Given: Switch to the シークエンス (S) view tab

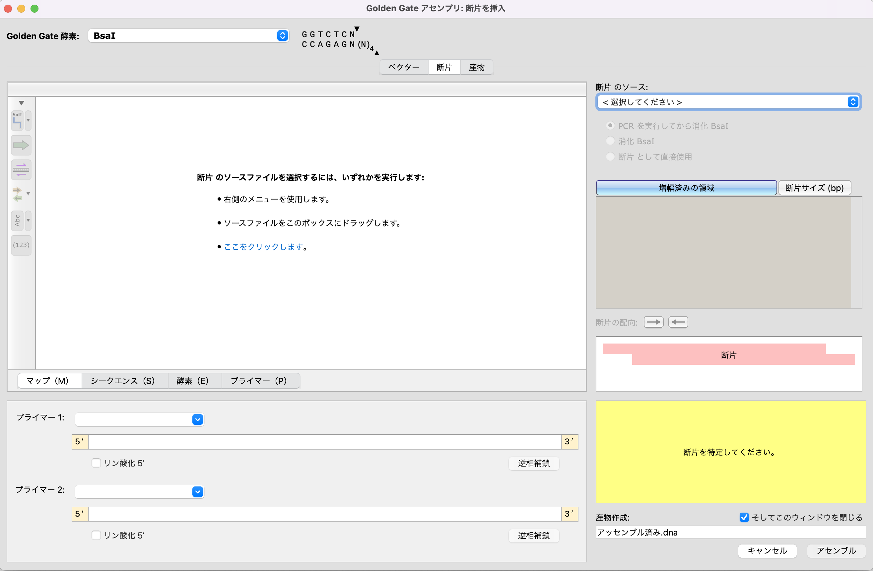Looking at the screenshot, I should [123, 381].
